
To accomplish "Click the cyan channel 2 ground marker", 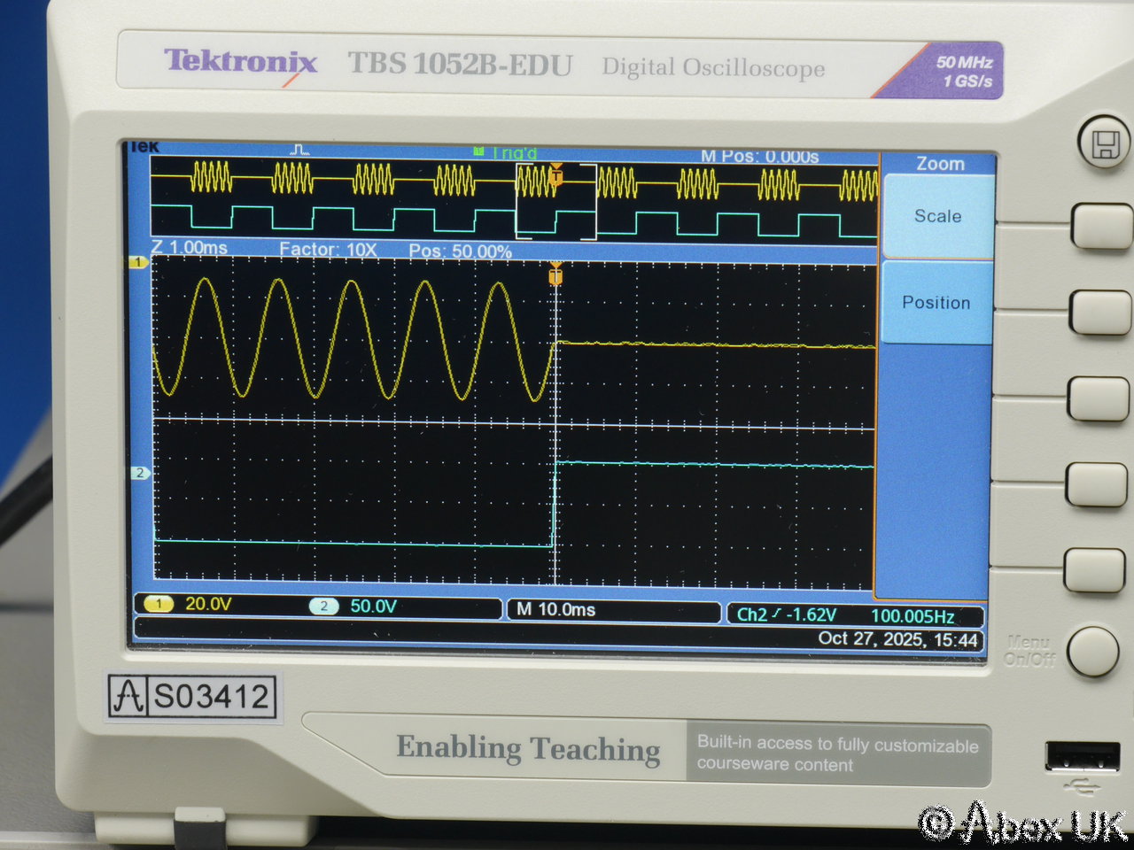I will click(139, 473).
